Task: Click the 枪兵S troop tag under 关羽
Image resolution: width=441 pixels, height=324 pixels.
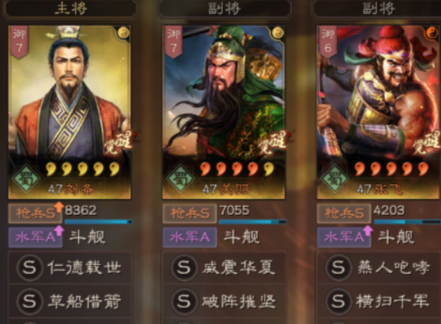Action: (189, 214)
